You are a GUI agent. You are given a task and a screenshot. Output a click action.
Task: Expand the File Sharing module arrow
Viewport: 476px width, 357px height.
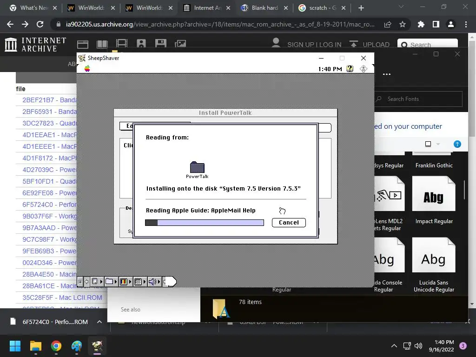tap(116, 281)
